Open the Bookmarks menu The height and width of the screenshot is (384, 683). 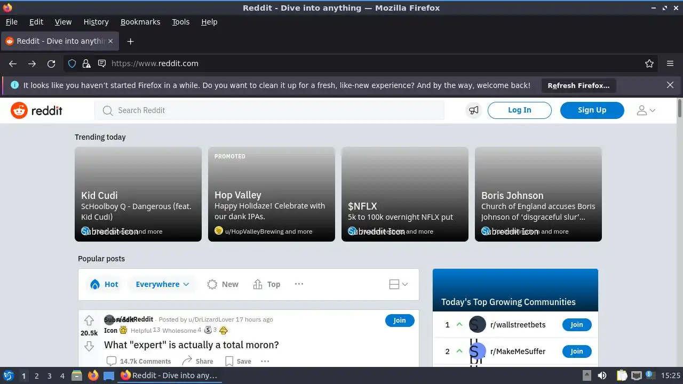140,22
